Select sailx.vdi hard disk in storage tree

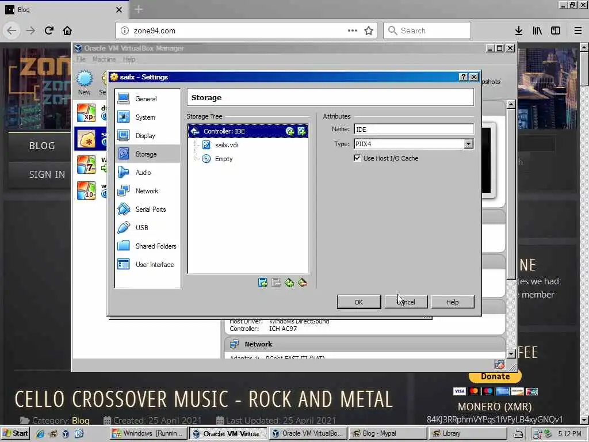226,145
